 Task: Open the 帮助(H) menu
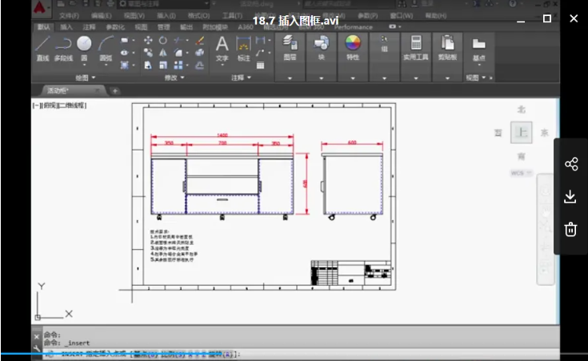click(x=436, y=16)
